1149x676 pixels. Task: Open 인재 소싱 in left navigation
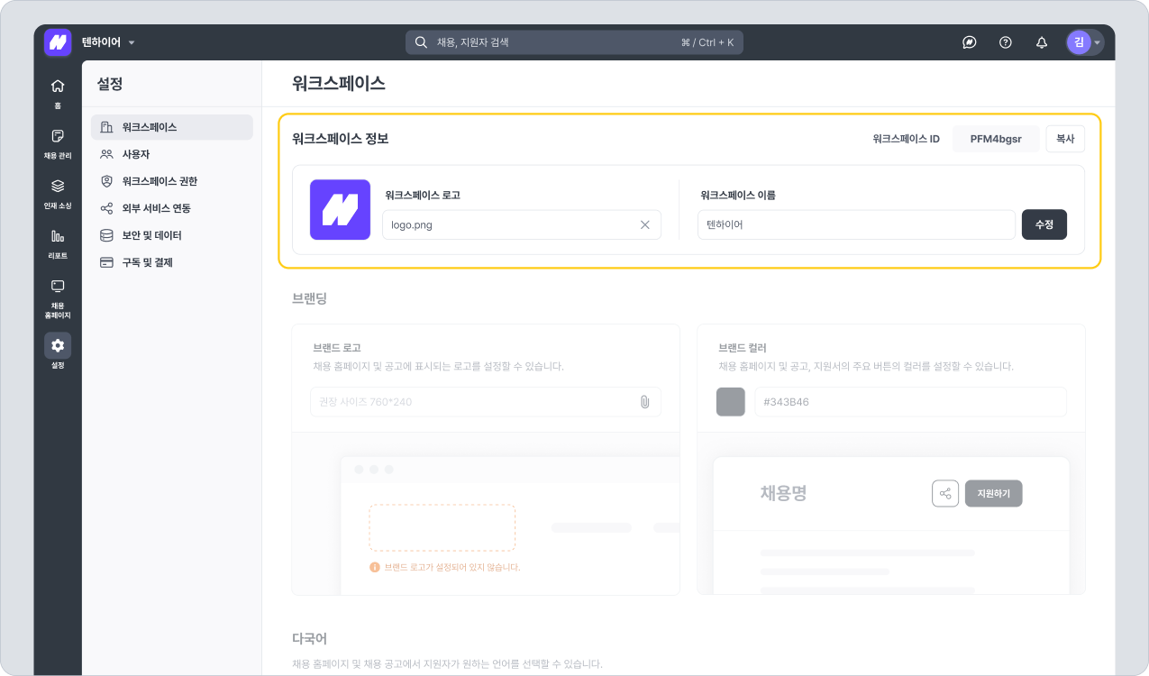point(58,194)
